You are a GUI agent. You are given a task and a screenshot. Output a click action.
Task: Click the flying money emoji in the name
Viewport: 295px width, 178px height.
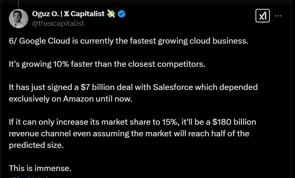click(111, 14)
